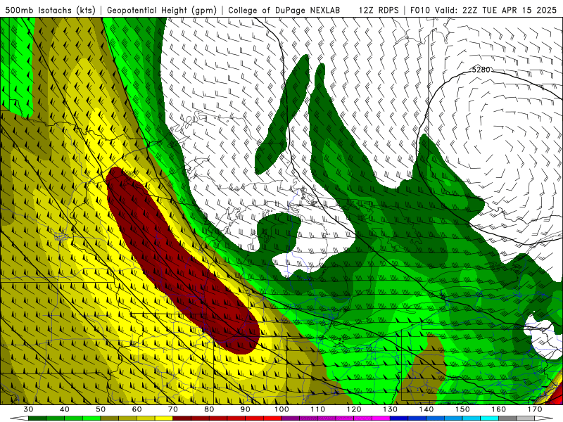The image size is (563, 422).
Task: Click the 80 value on the color scale
Action: click(x=209, y=409)
